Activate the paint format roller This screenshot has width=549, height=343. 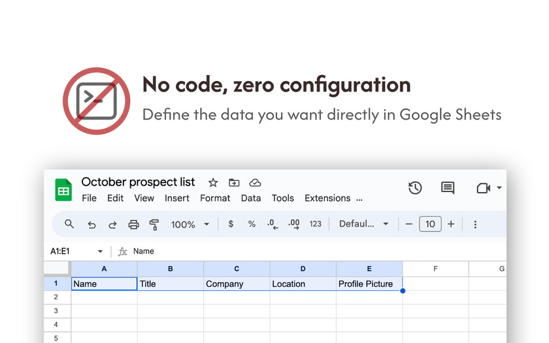[154, 224]
